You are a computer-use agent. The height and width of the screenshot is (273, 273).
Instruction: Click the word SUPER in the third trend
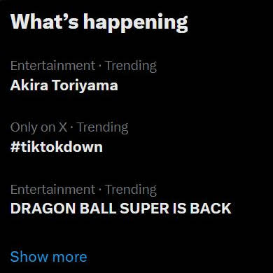pos(144,209)
